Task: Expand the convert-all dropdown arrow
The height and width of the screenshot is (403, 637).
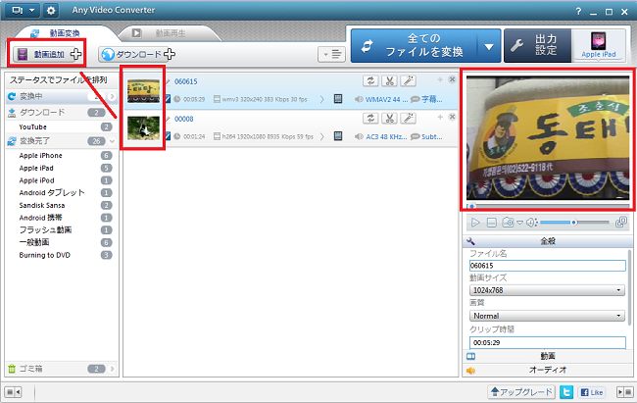Action: click(x=489, y=47)
